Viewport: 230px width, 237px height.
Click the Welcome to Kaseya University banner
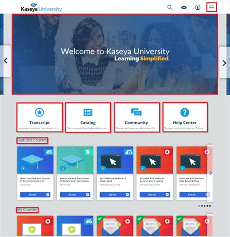pyautogui.click(x=115, y=54)
